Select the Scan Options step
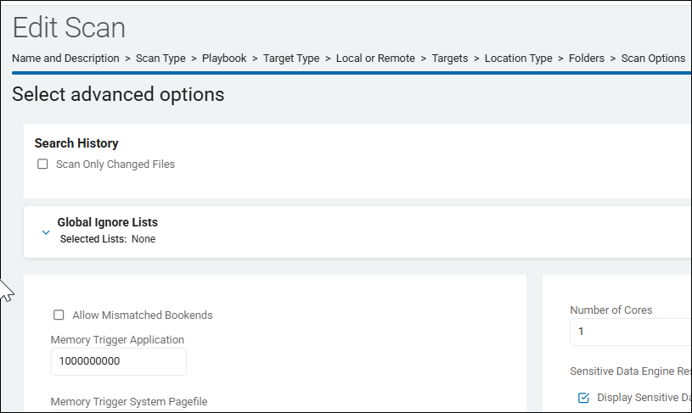Screen dimensions: 692x413 pos(653,59)
